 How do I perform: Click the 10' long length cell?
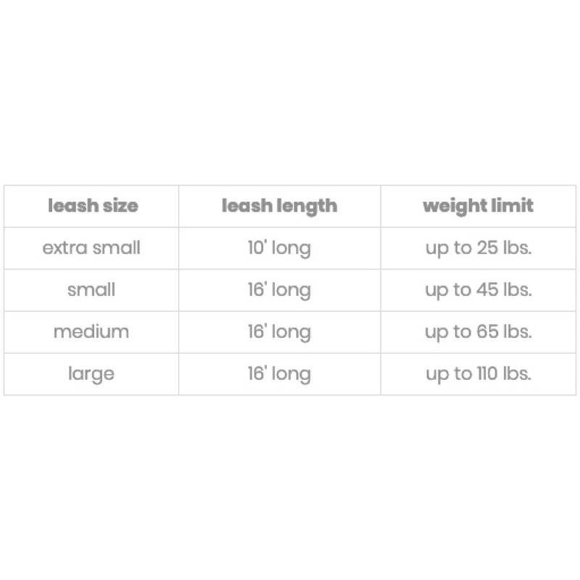click(279, 248)
